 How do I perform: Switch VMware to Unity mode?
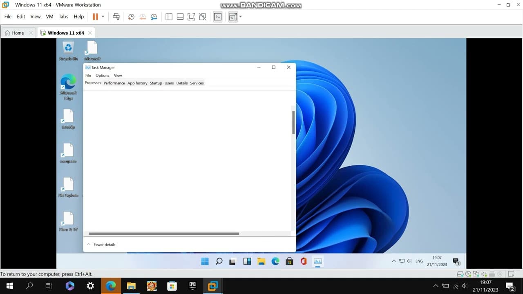tap(203, 17)
